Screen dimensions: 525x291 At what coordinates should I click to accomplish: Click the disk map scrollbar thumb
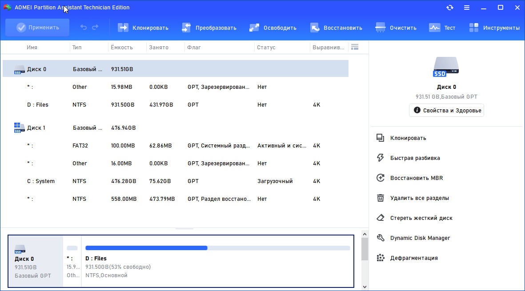point(365,249)
